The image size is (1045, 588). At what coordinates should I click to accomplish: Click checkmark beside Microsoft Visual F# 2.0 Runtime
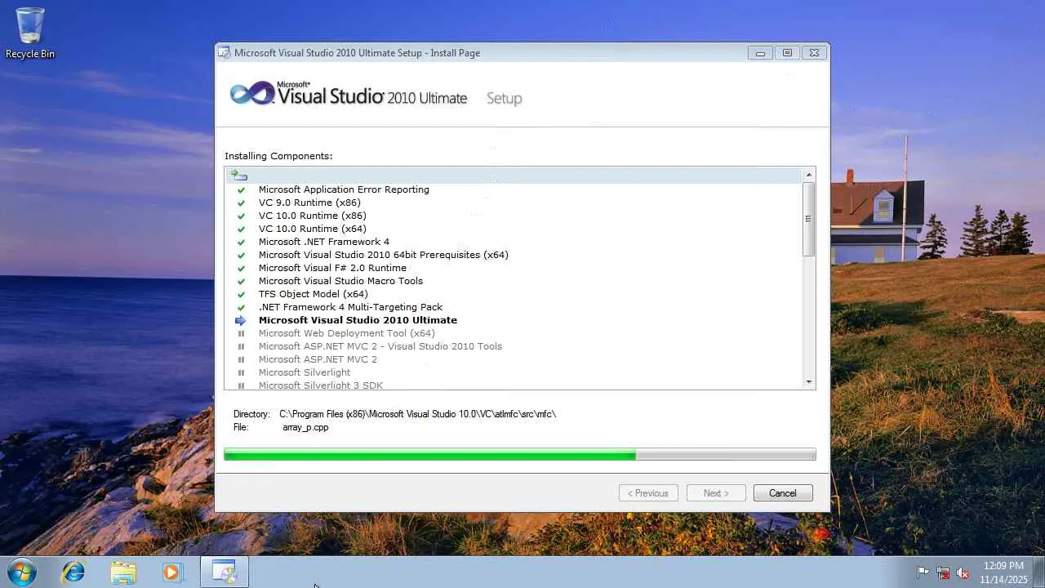[x=241, y=268]
